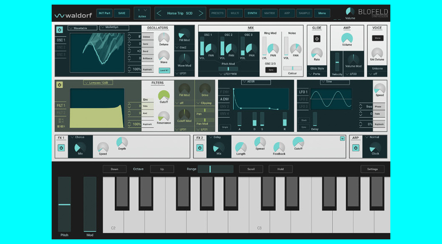Click the INIT Part button

[104, 13]
